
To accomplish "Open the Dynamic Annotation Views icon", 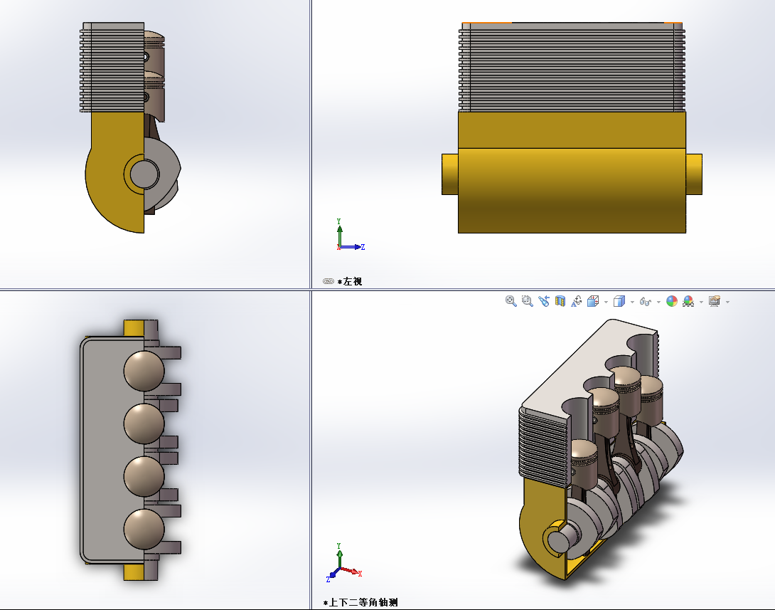I will [x=577, y=301].
